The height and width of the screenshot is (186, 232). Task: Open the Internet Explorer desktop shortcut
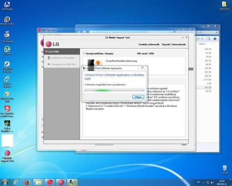tap(7, 82)
